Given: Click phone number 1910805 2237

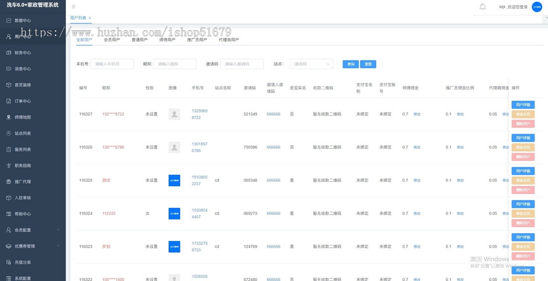Looking at the screenshot, I should 200,180.
